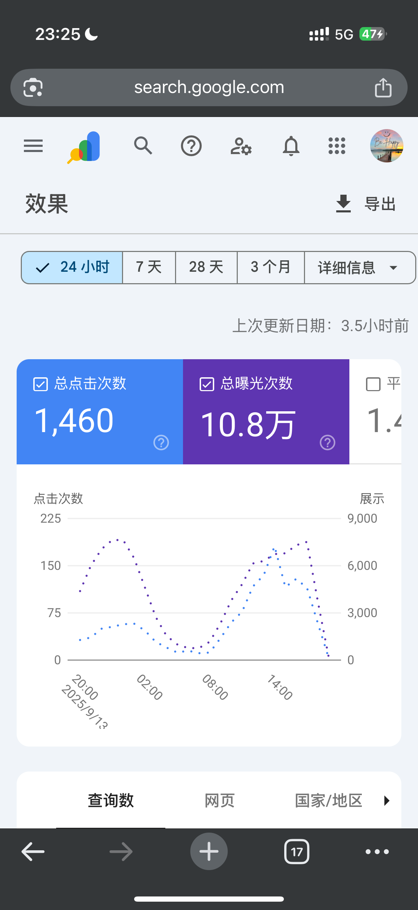418x910 pixels.
Task: Open the search magnifier icon
Action: pyautogui.click(x=143, y=145)
